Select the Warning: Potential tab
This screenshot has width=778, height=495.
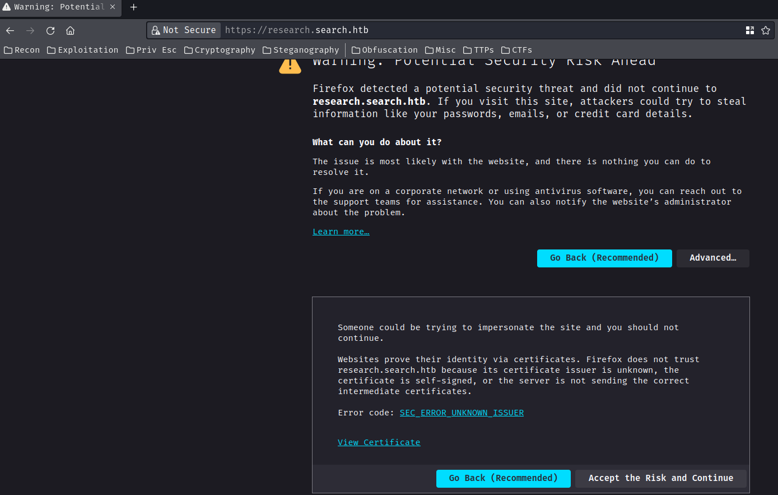(x=60, y=8)
